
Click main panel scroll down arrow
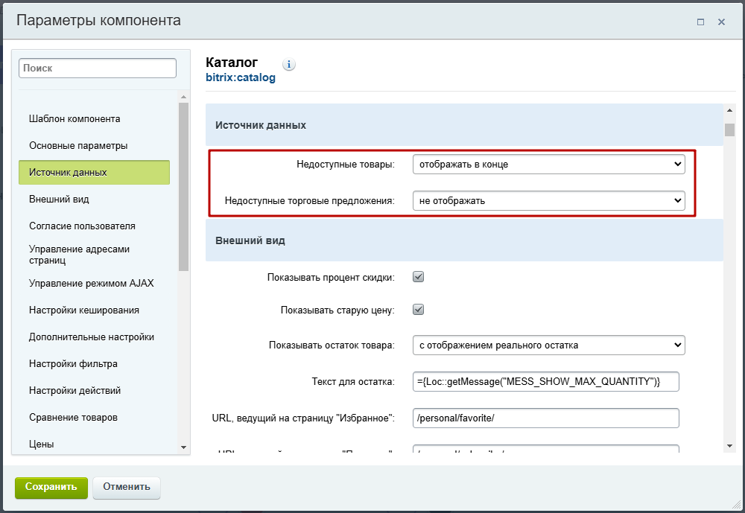pos(729,446)
